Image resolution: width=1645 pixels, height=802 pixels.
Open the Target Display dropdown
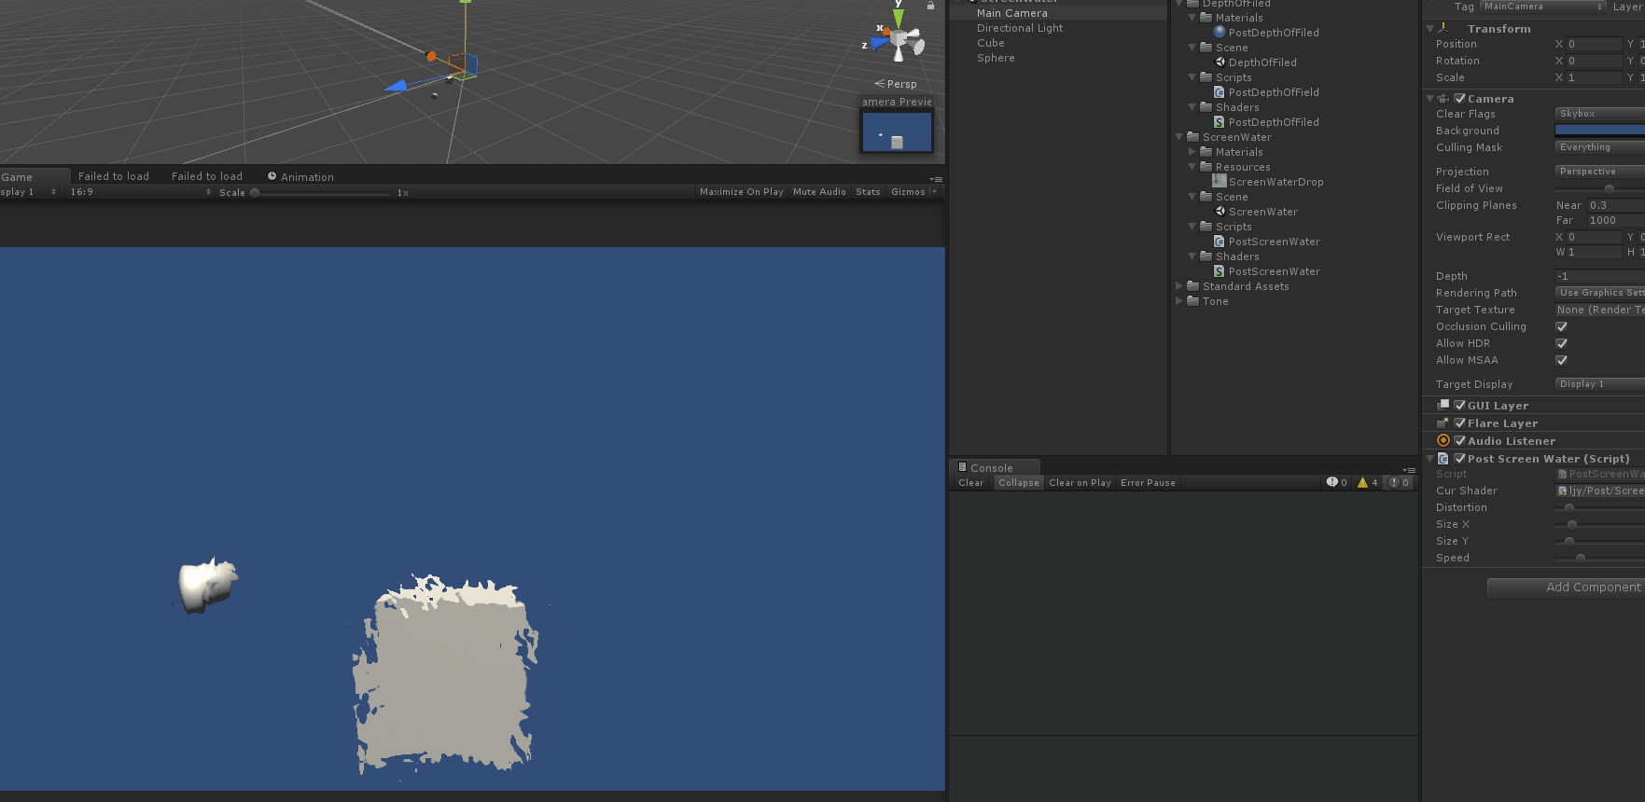click(1599, 384)
